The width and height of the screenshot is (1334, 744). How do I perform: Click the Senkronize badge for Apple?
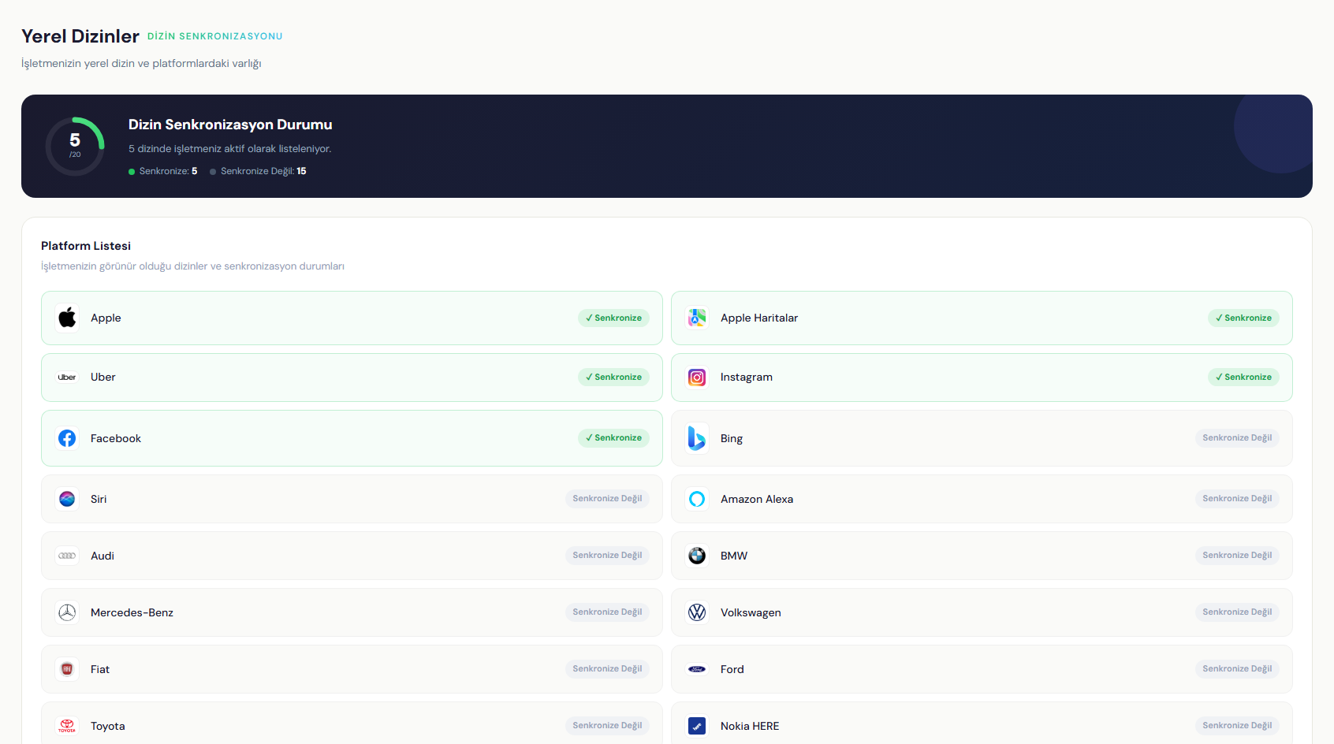click(613, 318)
